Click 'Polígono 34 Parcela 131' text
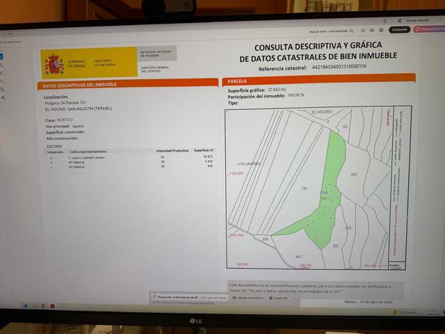Screen dimensions: 445x334 [x=65, y=103]
